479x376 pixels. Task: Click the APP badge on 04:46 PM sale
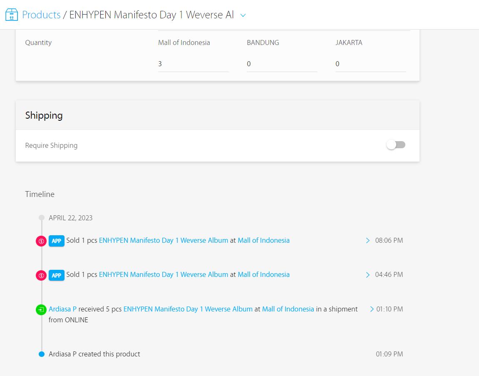click(57, 275)
